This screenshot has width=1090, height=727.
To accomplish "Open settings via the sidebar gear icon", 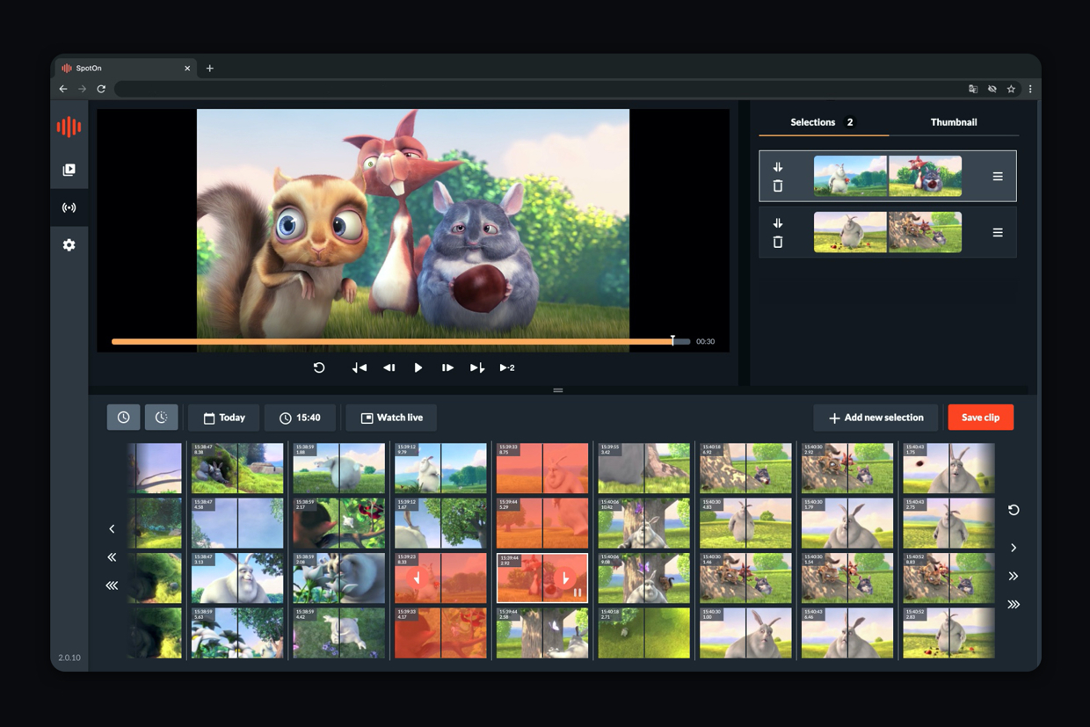I will 69,245.
